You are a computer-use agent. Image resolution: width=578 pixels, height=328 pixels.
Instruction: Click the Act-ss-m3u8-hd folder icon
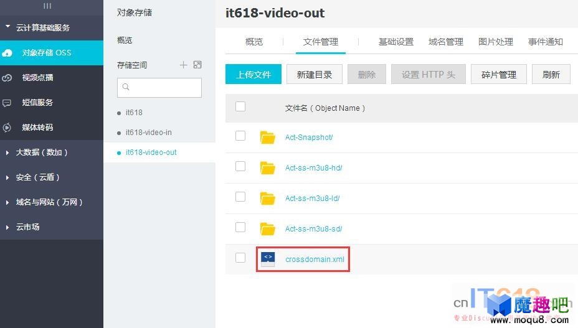(x=267, y=168)
